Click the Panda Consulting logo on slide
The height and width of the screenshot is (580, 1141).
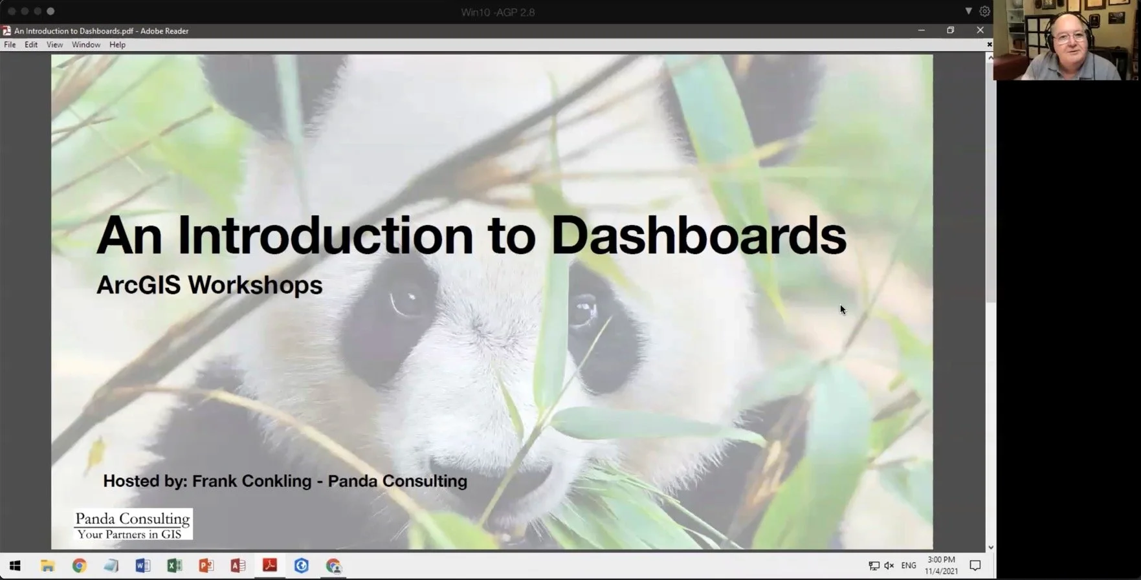point(133,524)
